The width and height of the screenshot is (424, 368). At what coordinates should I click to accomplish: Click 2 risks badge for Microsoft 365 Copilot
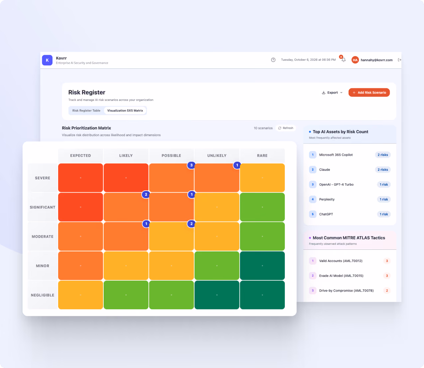click(x=383, y=155)
